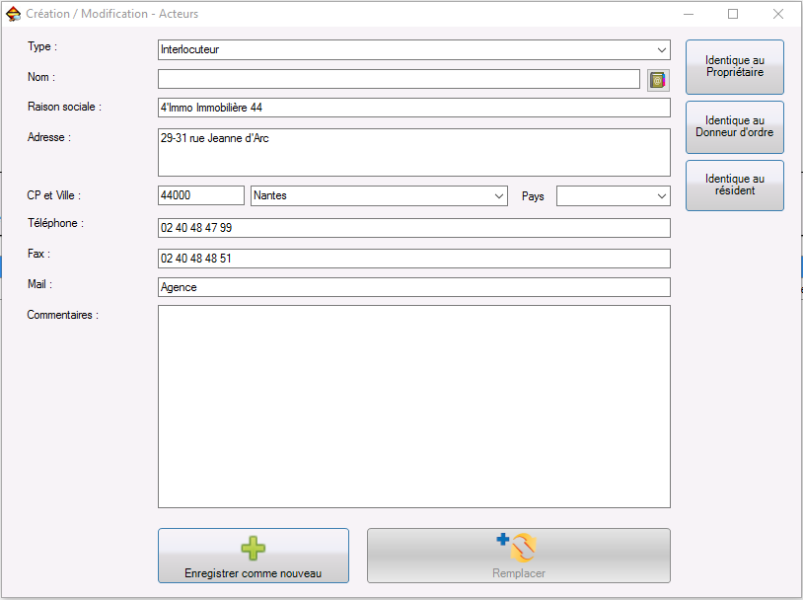Click the Raison sociale field
The height and width of the screenshot is (600, 803).
point(413,108)
